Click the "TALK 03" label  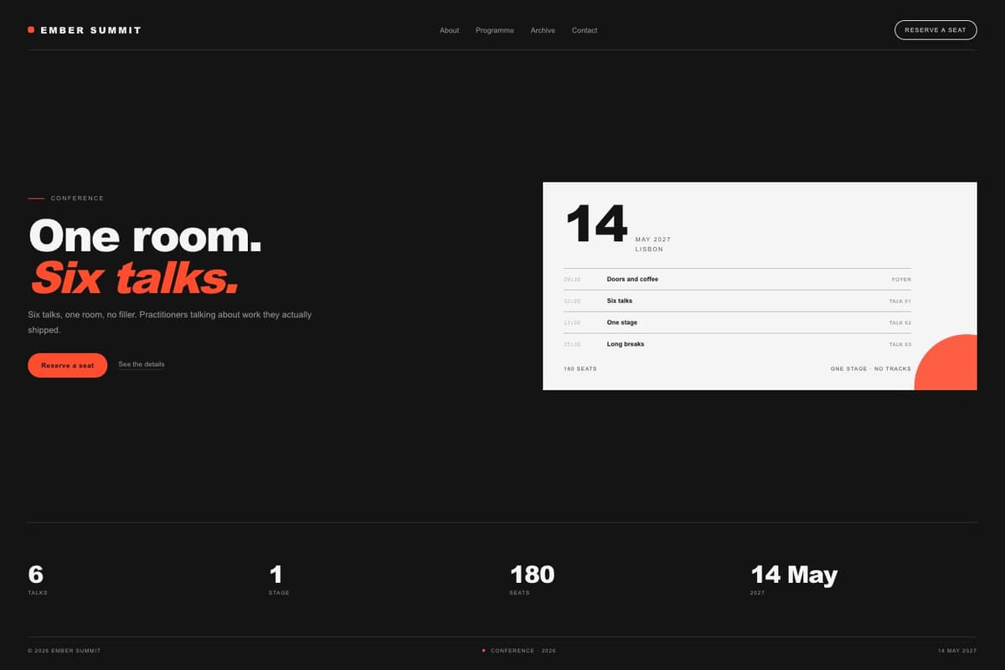click(900, 345)
